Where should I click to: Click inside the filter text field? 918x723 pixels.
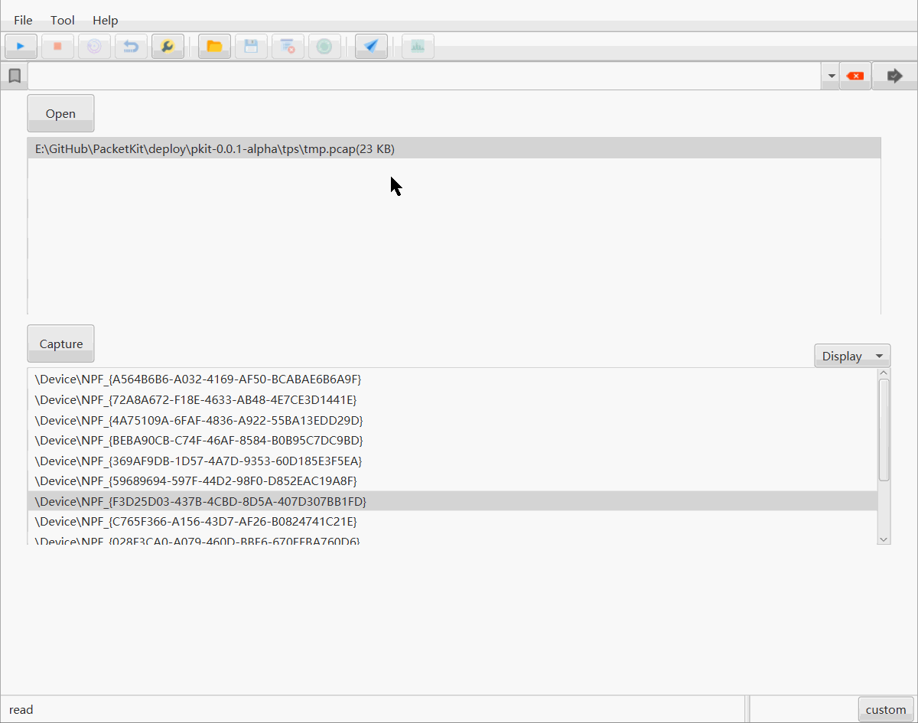(x=425, y=76)
